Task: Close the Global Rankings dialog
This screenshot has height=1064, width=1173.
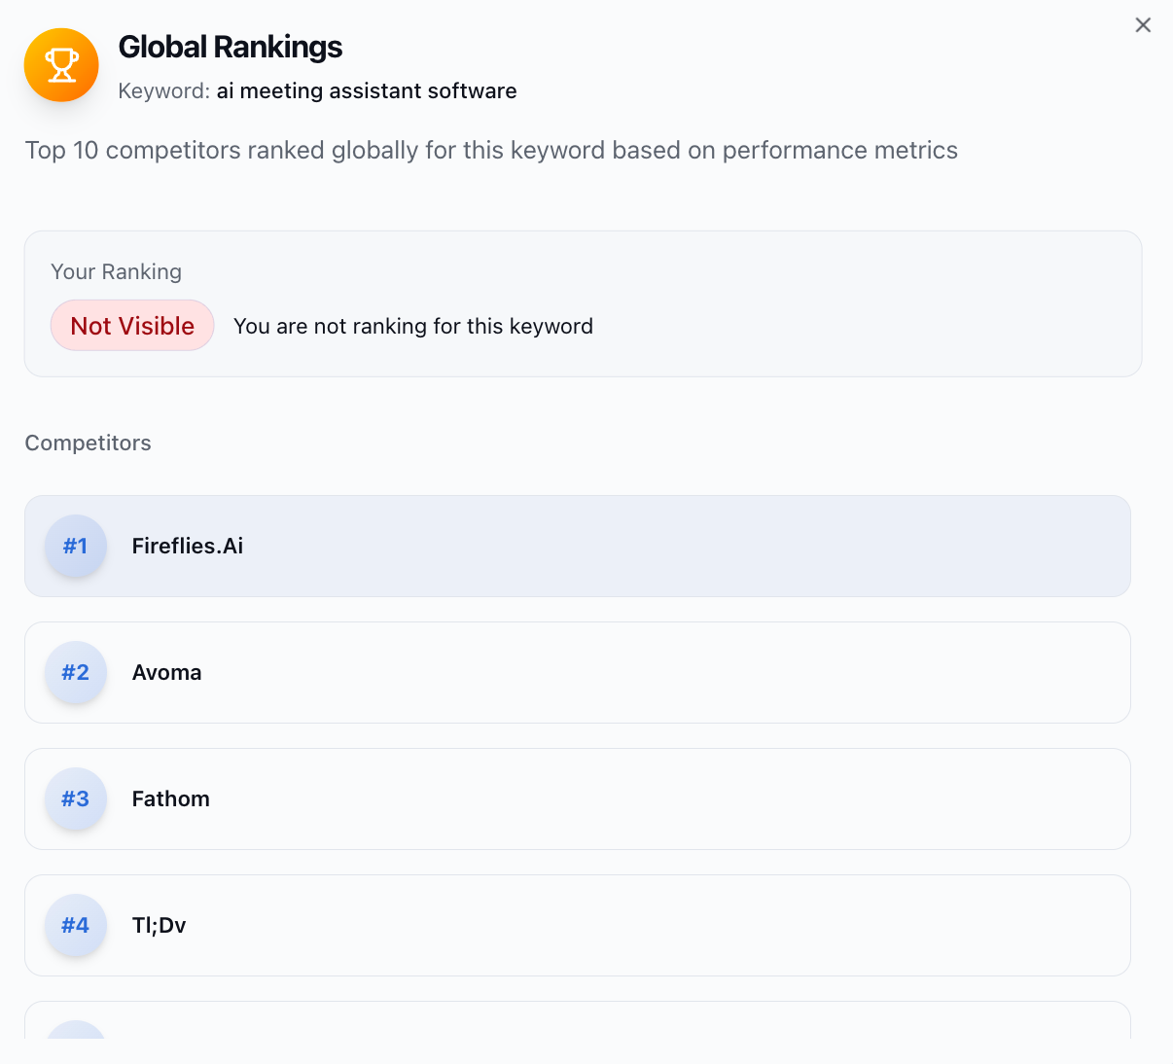Action: [1143, 25]
